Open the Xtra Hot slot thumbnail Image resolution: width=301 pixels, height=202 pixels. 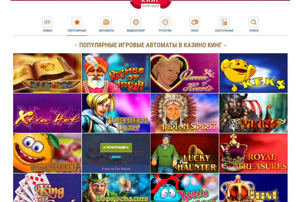point(47,113)
